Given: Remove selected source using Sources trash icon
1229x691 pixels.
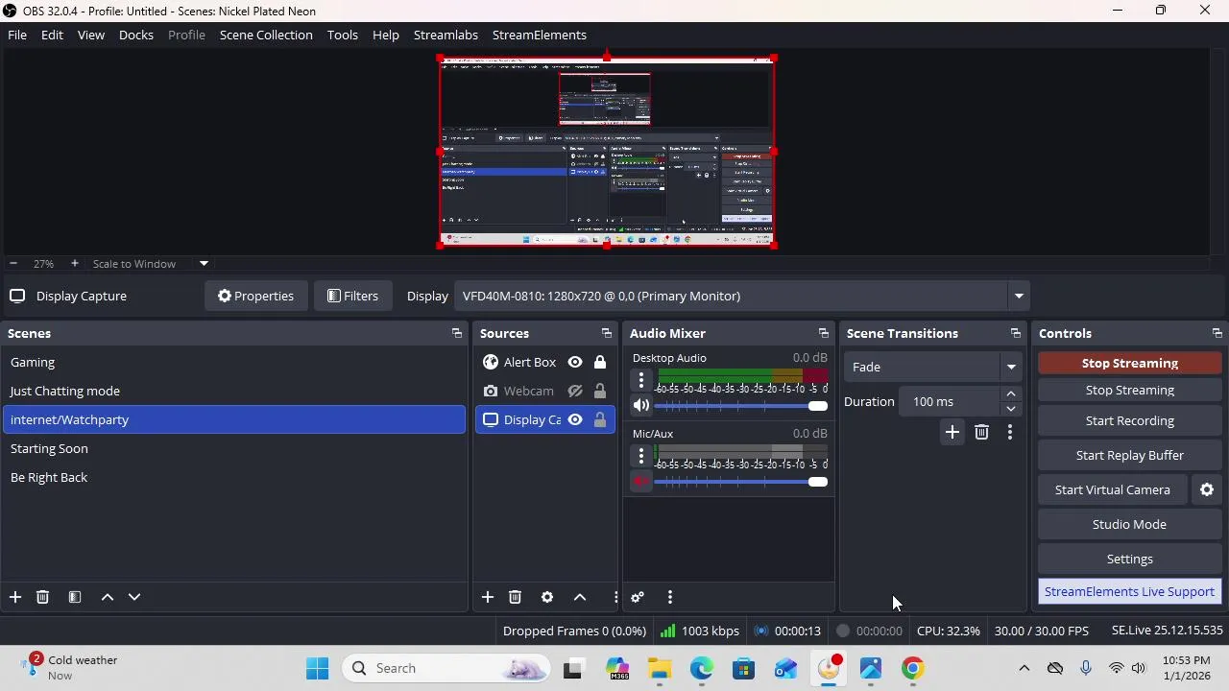Looking at the screenshot, I should point(515,597).
